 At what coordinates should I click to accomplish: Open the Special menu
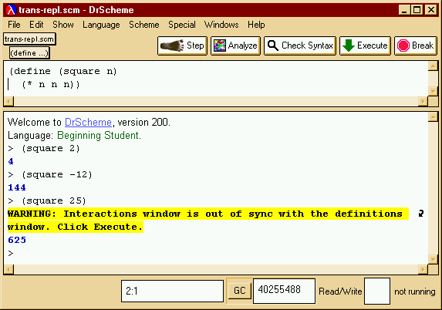(182, 25)
